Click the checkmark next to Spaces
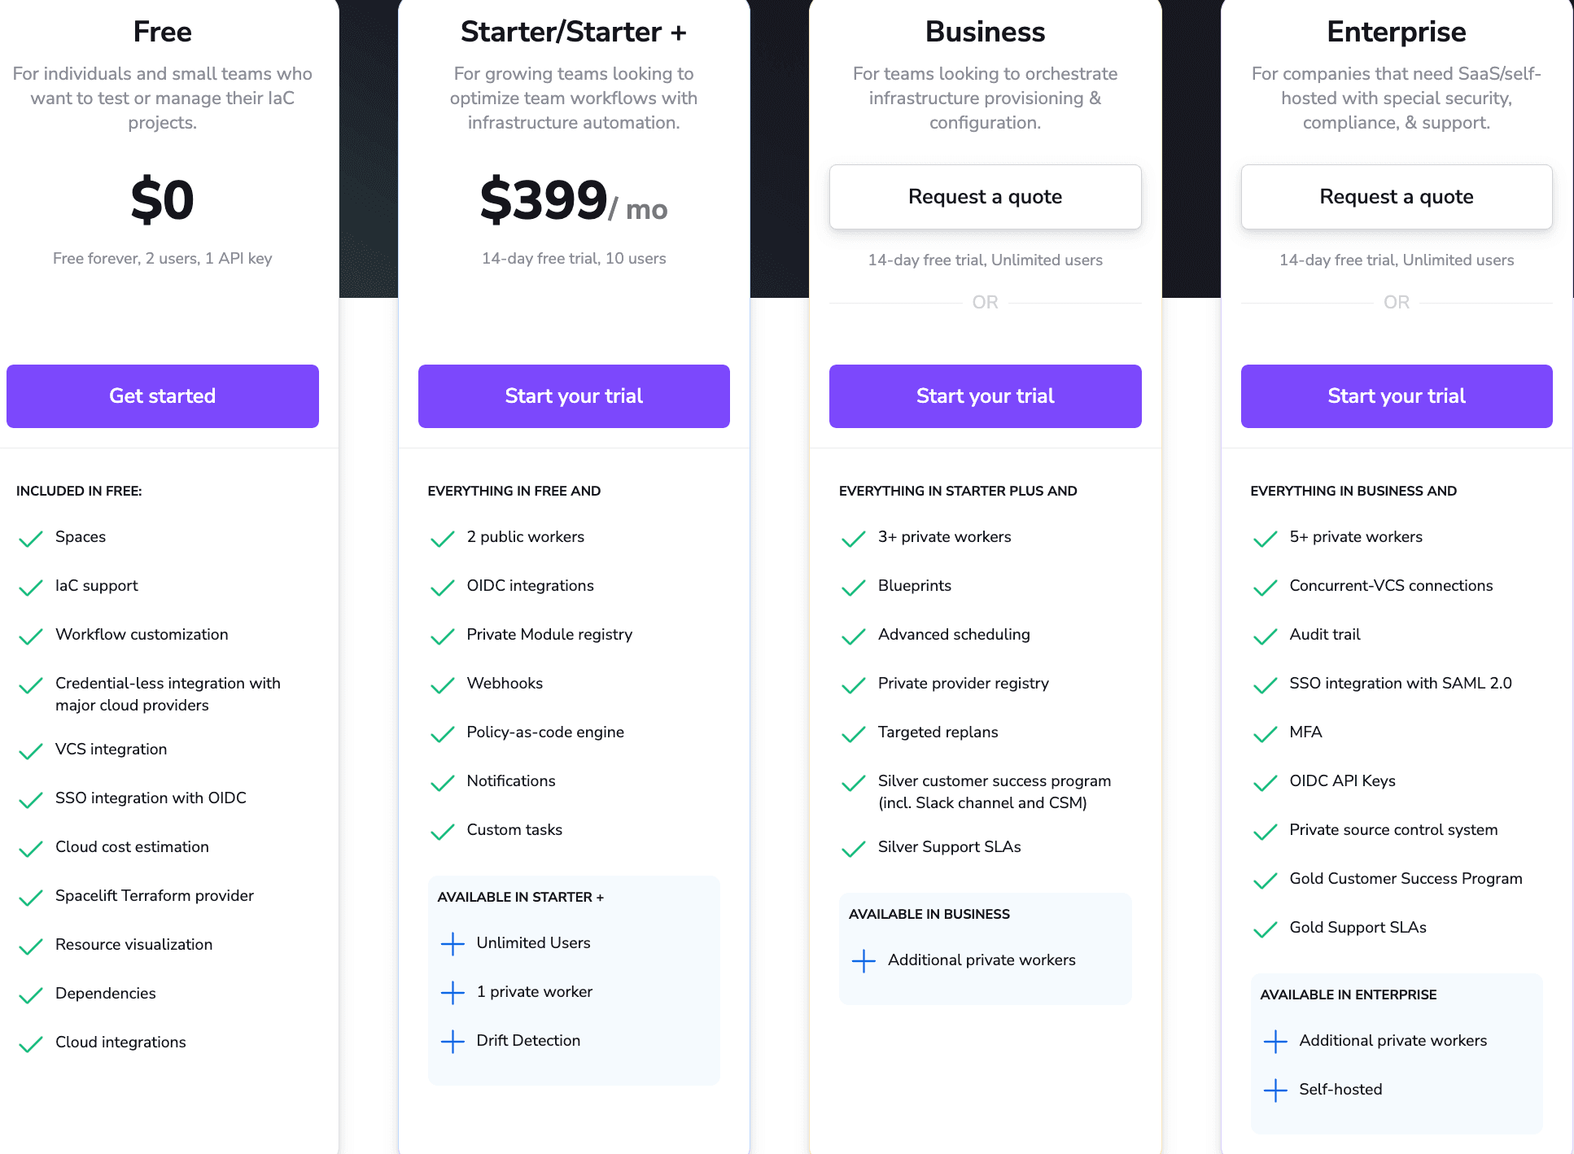This screenshot has width=1574, height=1154. pos(30,538)
